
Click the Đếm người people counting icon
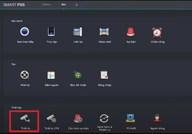tap(52, 75)
